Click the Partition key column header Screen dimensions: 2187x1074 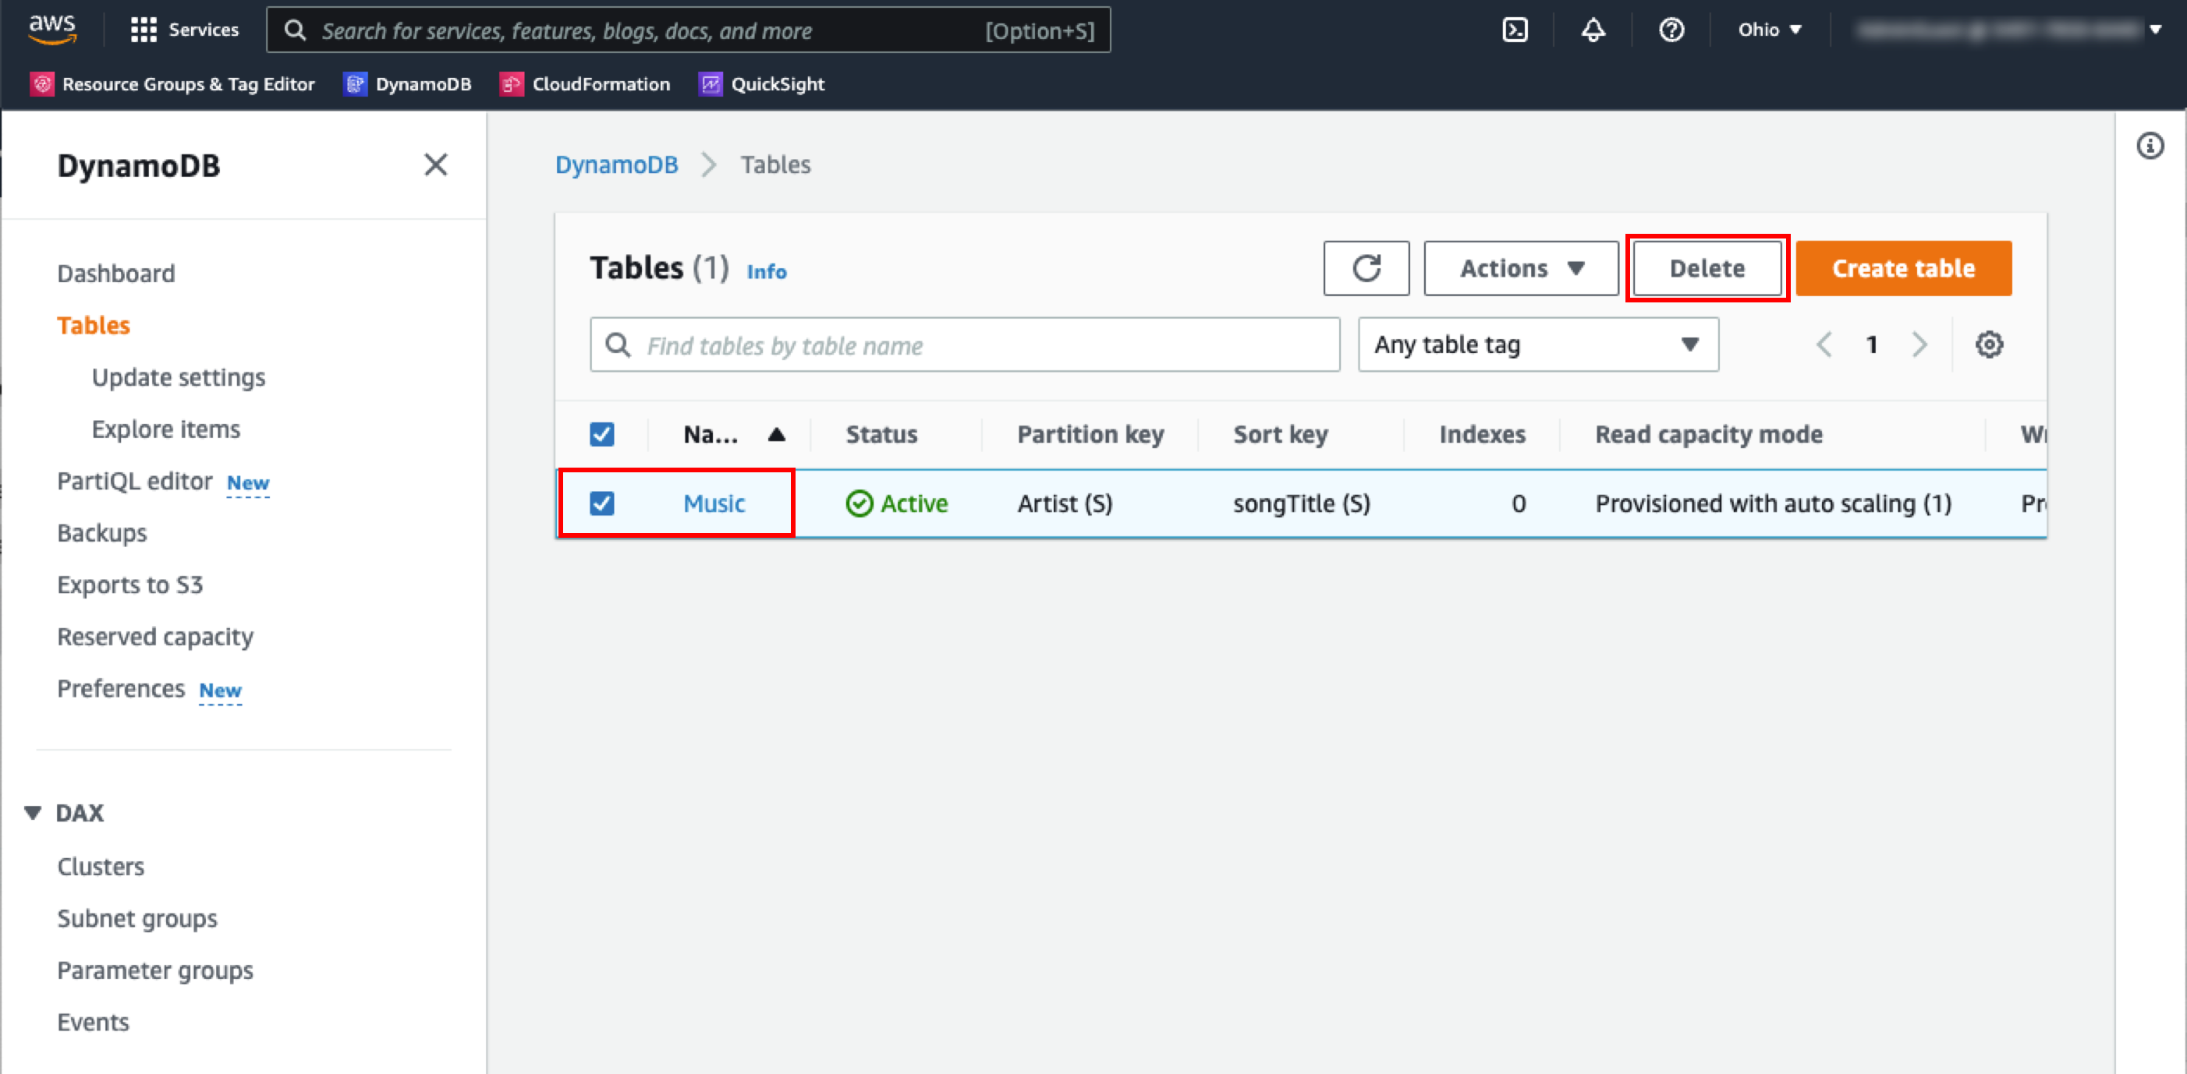(1091, 434)
